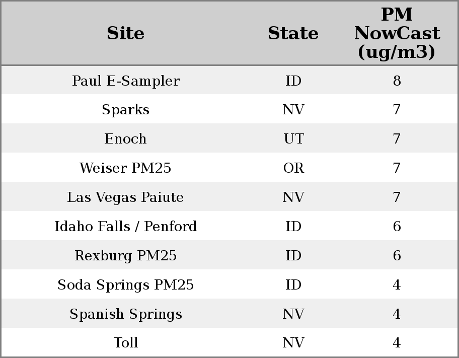This screenshot has width=459, height=358.
Task: Select the Sparks site name
Action: [125, 110]
